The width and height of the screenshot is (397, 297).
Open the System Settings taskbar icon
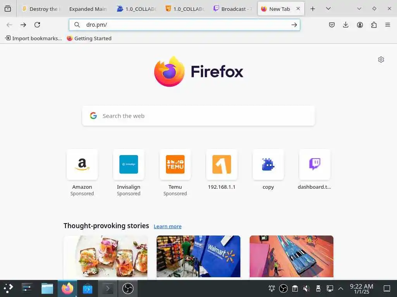coord(27,288)
